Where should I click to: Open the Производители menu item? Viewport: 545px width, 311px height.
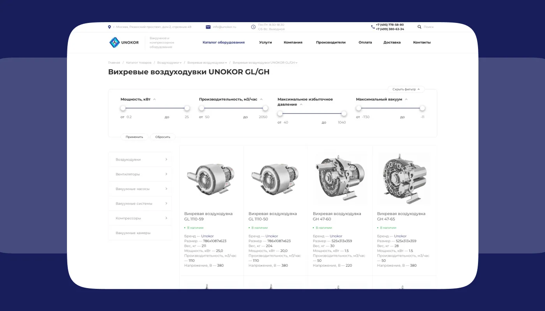pos(331,42)
